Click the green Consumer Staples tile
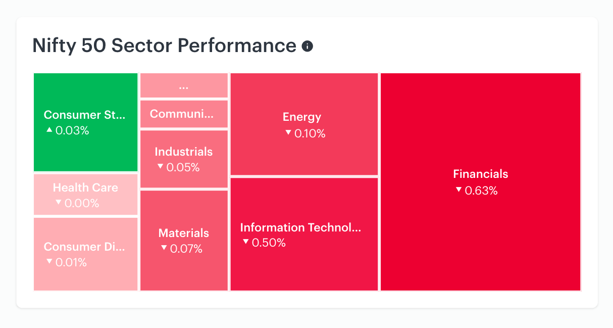The width and height of the screenshot is (613, 328). pos(86,122)
